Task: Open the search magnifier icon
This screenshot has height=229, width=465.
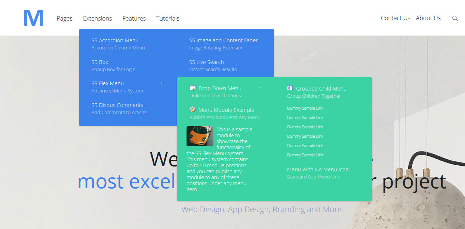Action: pos(455,18)
